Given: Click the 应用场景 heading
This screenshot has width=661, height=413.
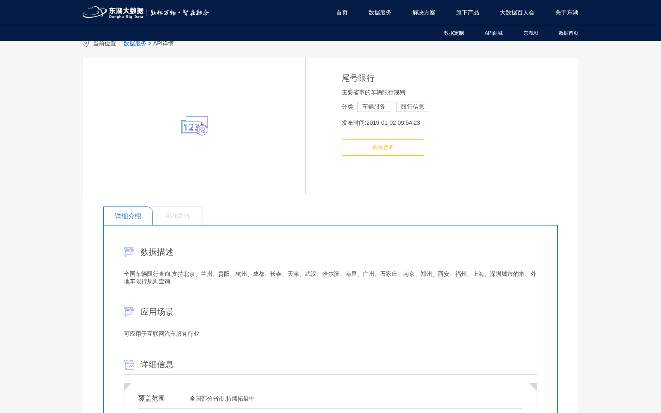Looking at the screenshot, I should click(157, 312).
